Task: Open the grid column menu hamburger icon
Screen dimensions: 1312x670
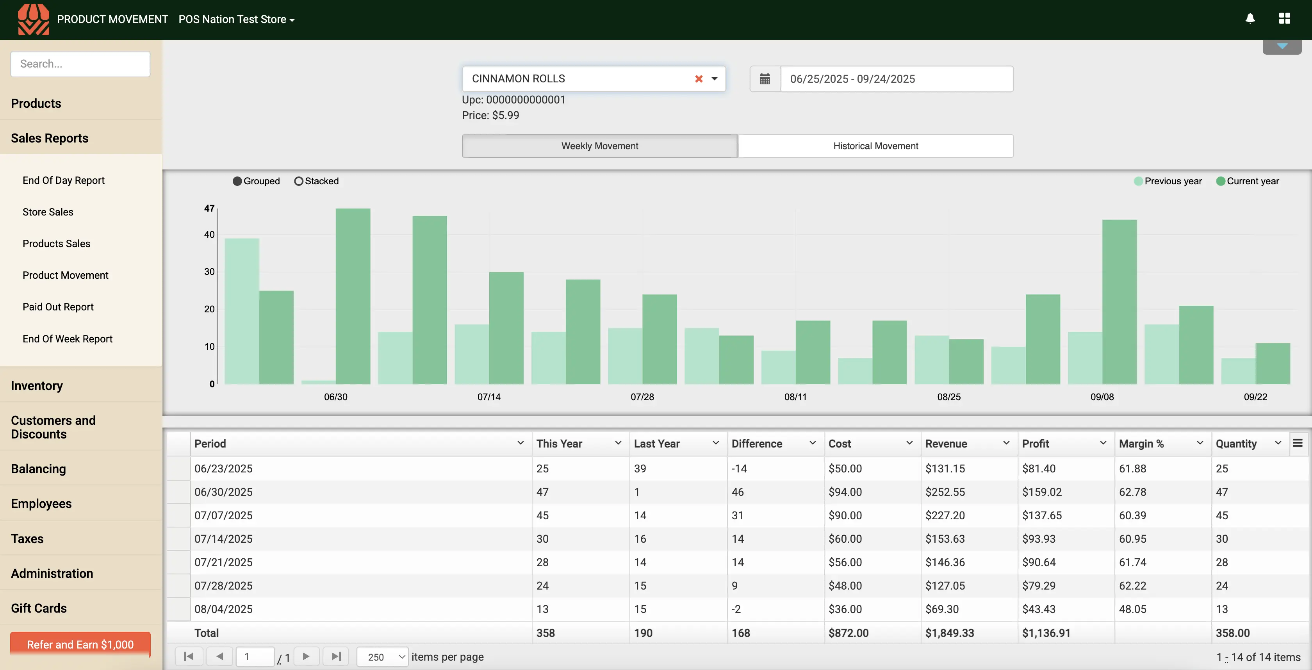Action: click(1297, 443)
